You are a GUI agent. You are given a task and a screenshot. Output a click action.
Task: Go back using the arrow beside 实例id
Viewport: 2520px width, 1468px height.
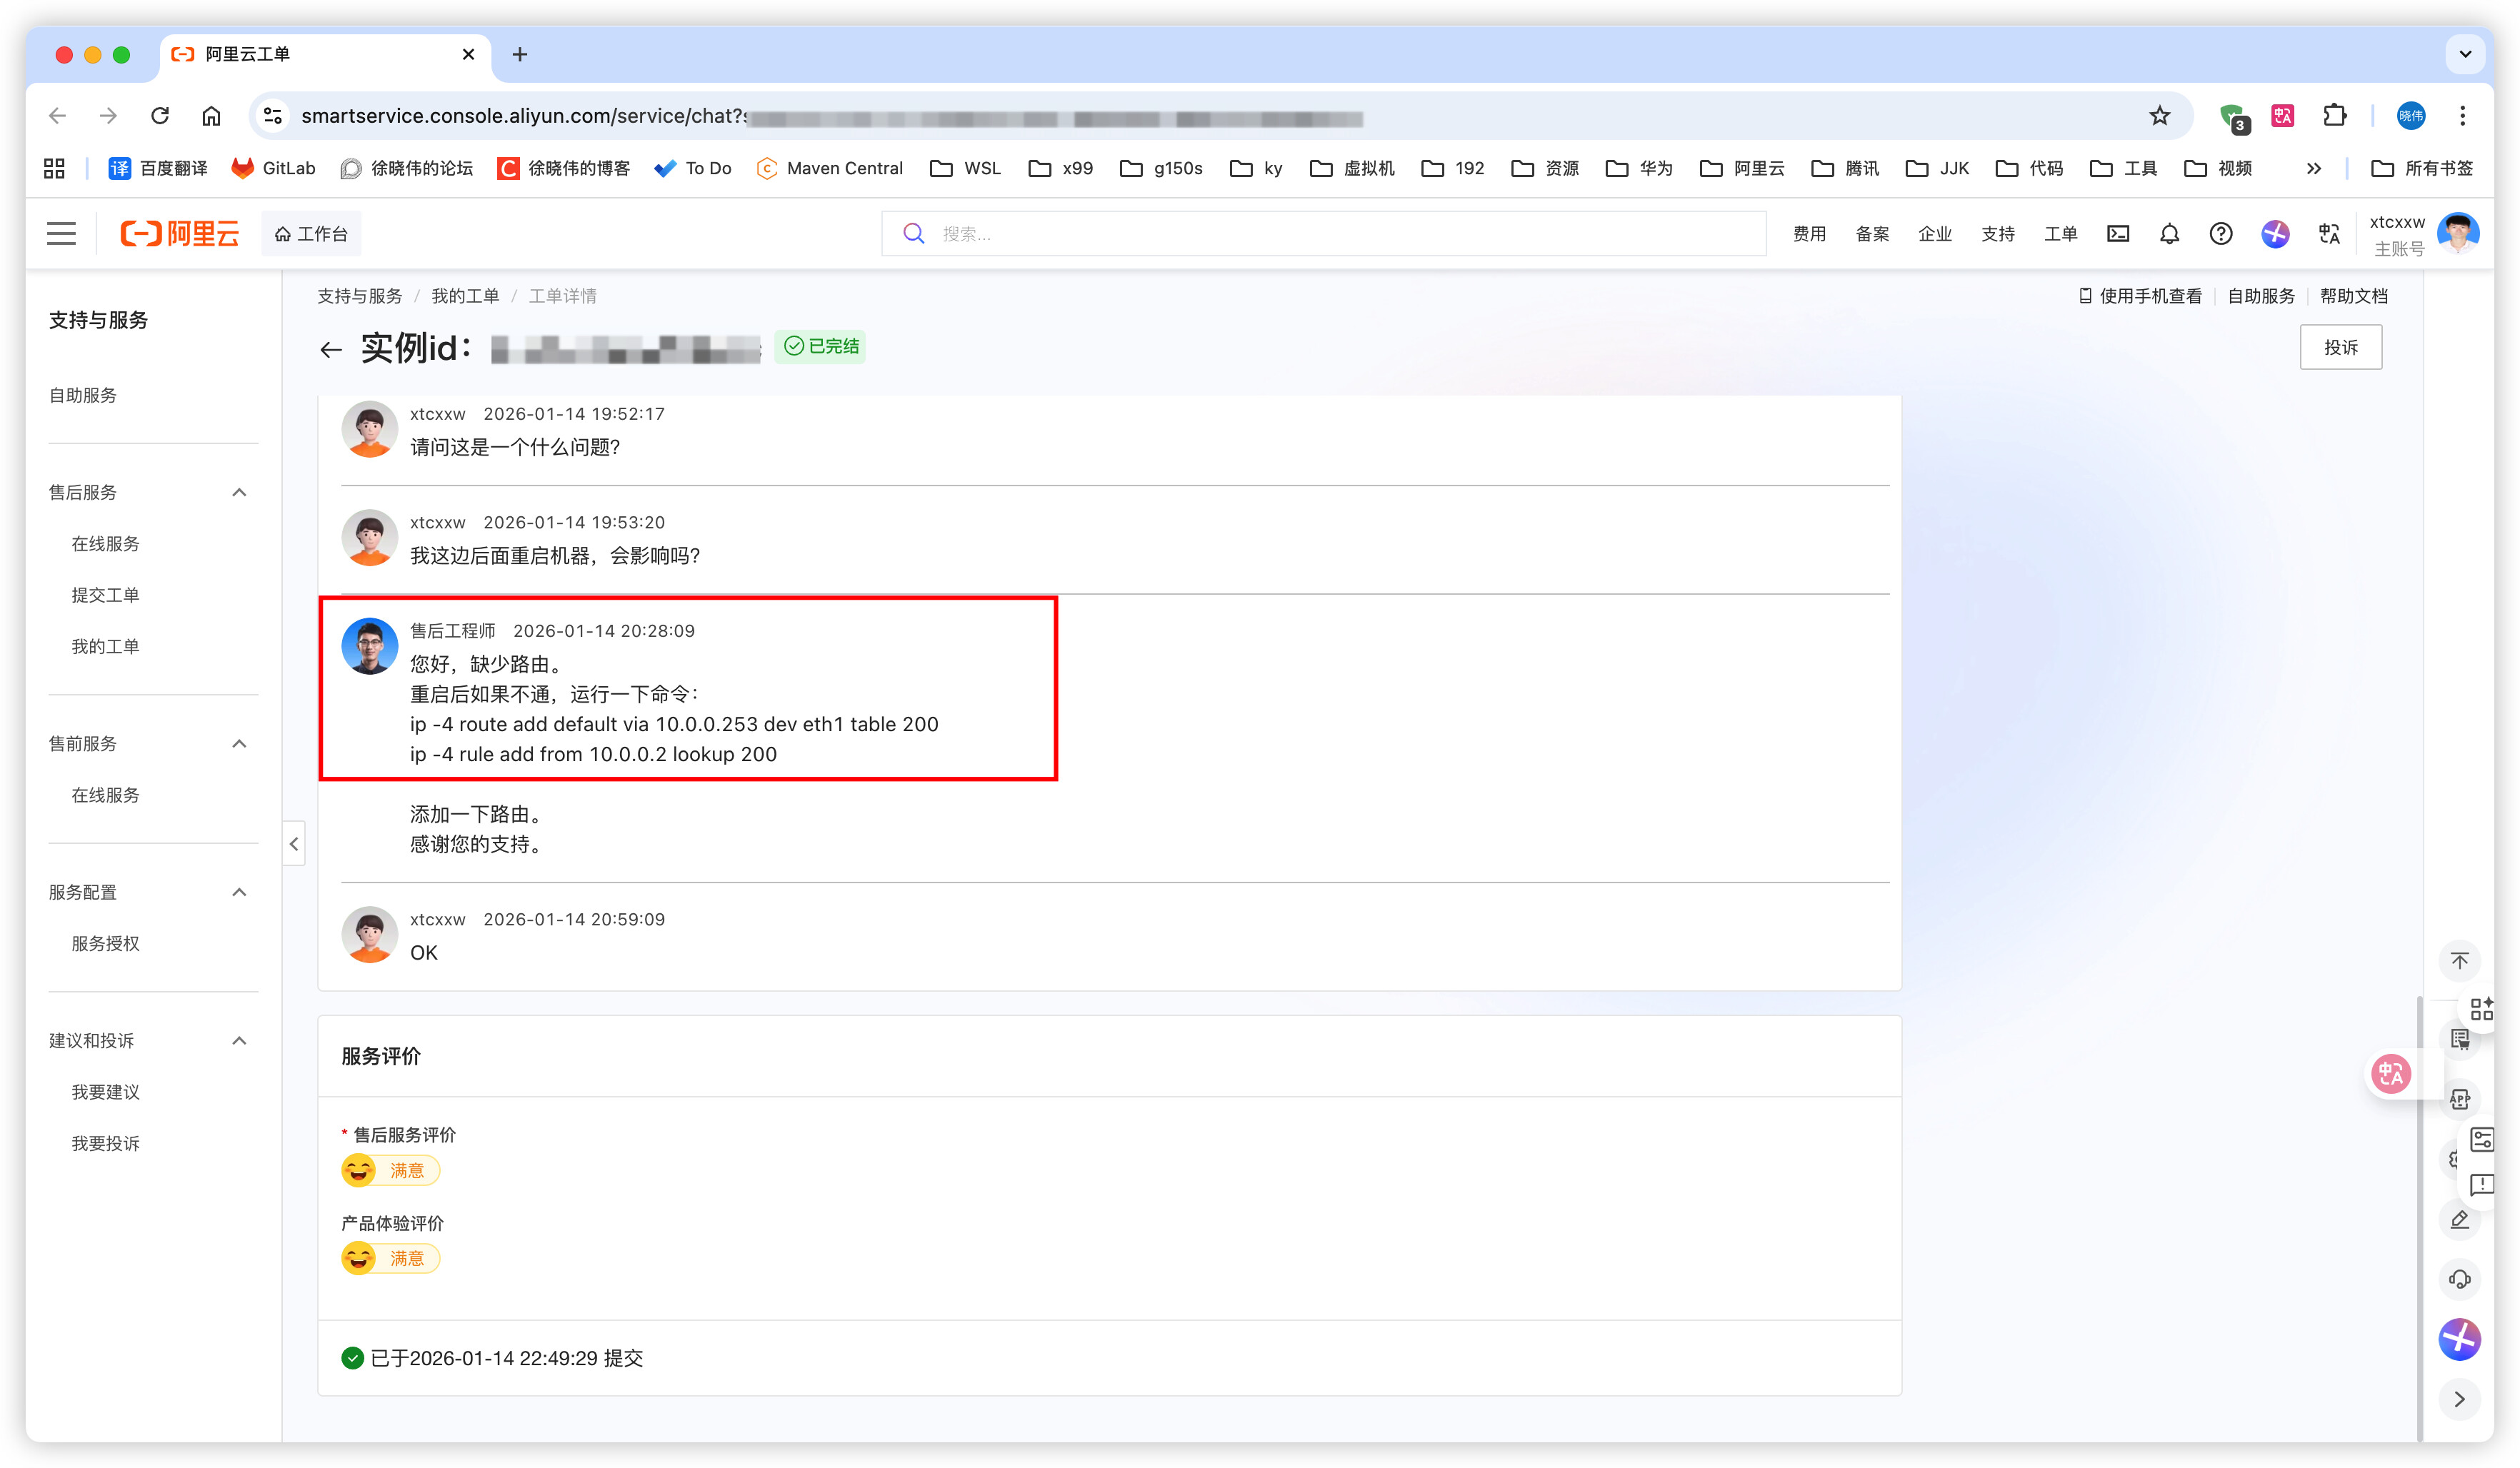[331, 348]
